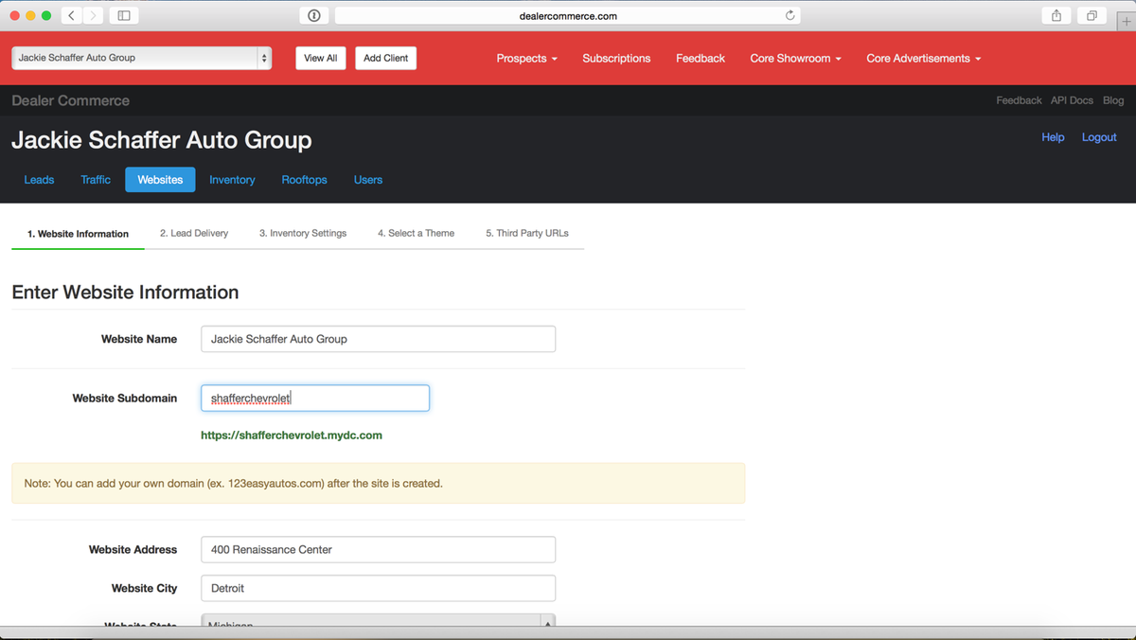Go to step 5. Third Party URLs
Image resolution: width=1136 pixels, height=640 pixels.
[527, 233]
